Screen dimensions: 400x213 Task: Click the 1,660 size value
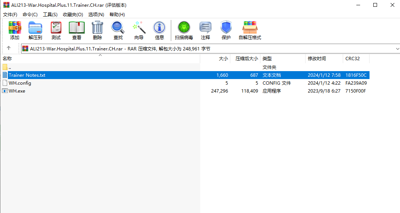[x=222, y=75]
